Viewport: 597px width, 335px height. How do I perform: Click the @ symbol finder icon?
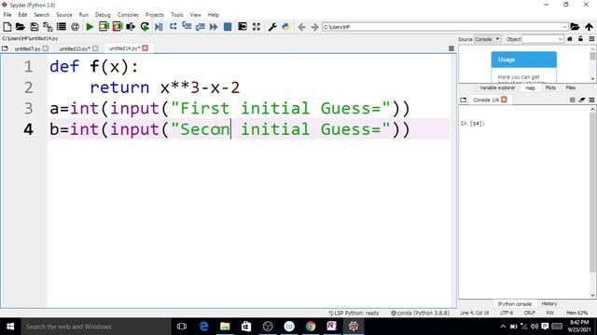pos(75,27)
